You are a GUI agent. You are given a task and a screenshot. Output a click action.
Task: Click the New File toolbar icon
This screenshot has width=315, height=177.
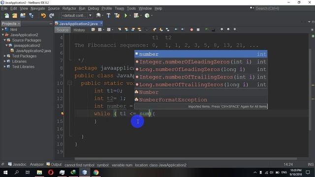[x=6, y=15]
